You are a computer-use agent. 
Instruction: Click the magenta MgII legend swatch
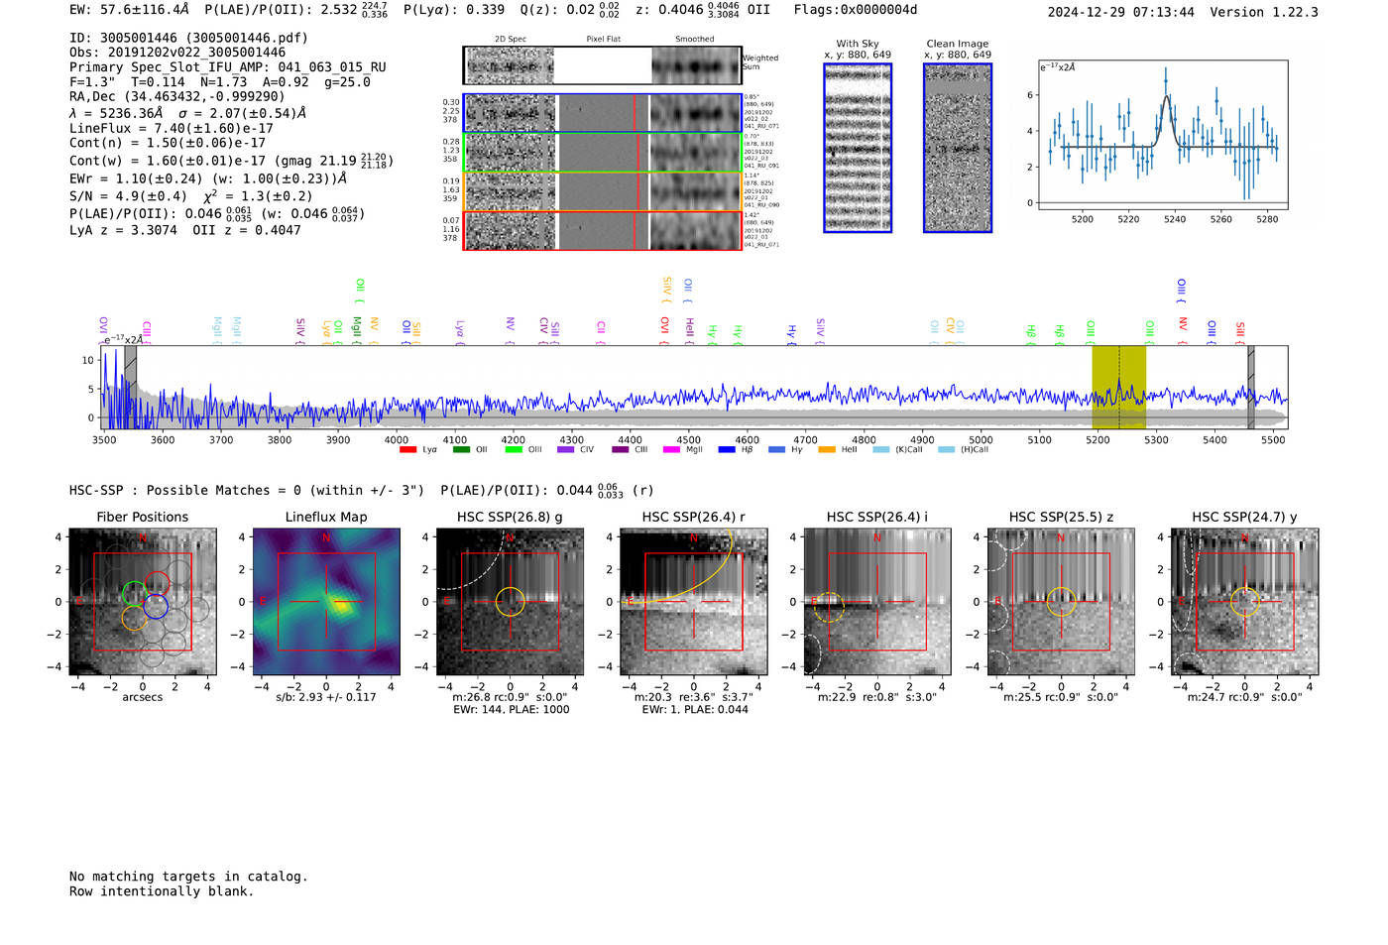click(672, 450)
